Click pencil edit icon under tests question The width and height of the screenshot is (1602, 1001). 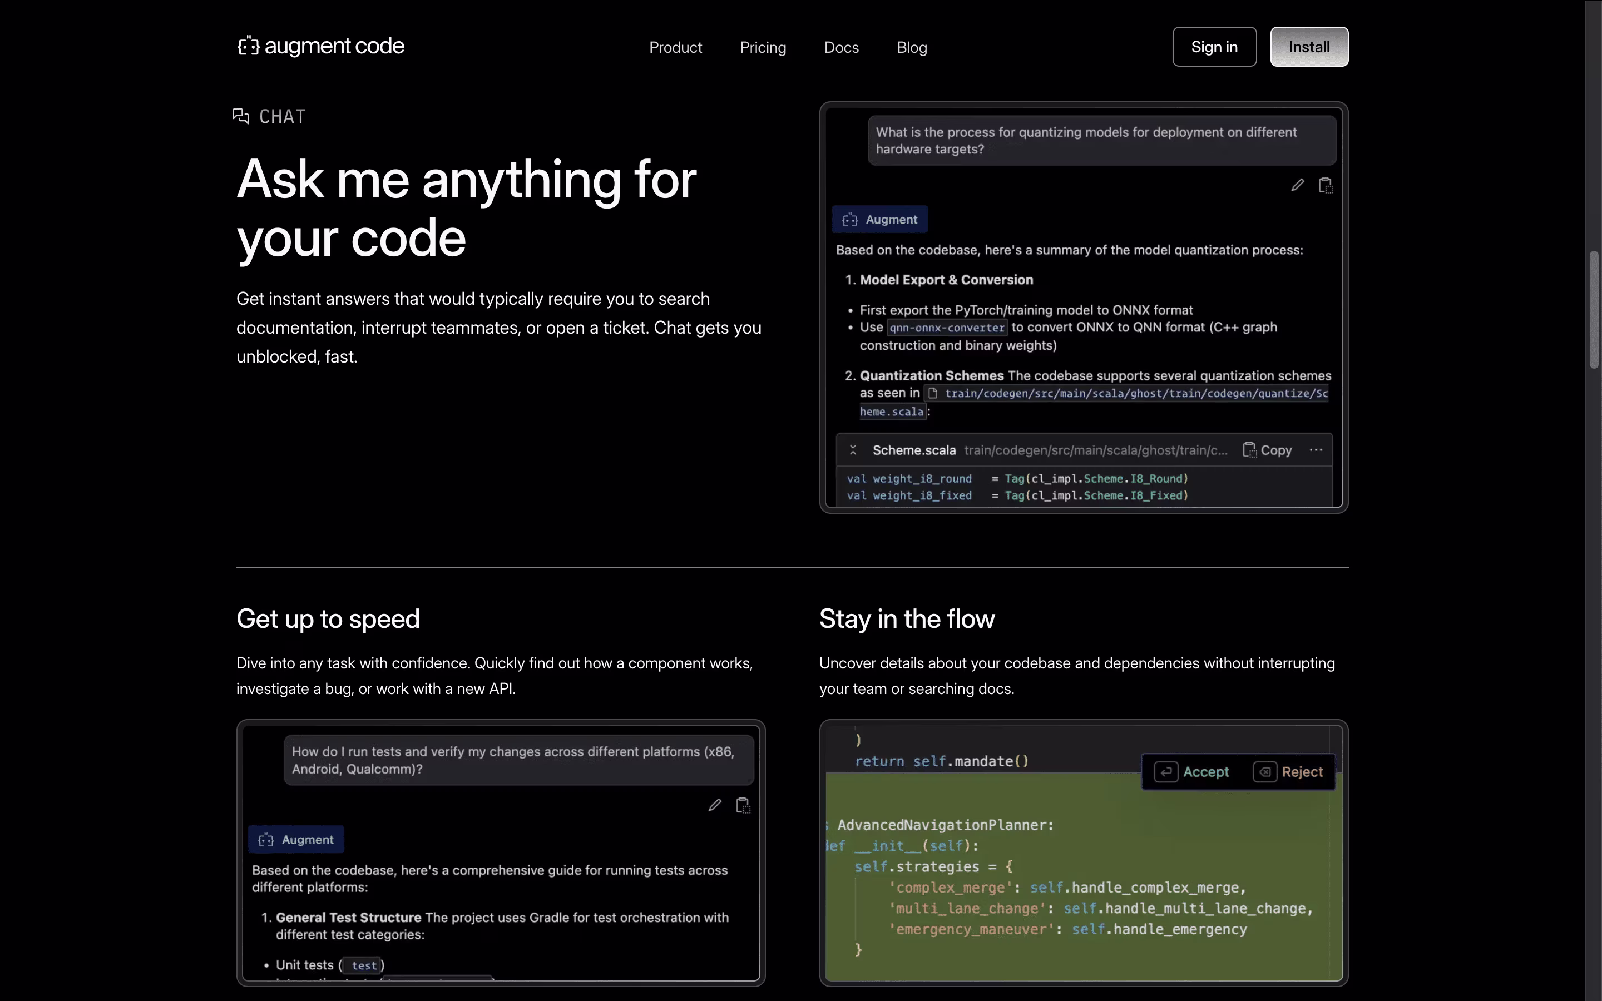pyautogui.click(x=714, y=806)
